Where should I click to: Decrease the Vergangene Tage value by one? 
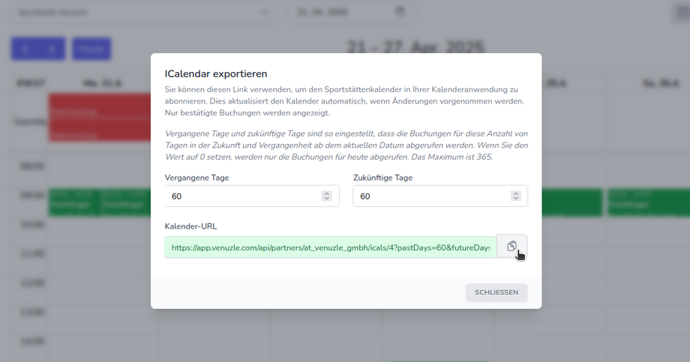(326, 199)
